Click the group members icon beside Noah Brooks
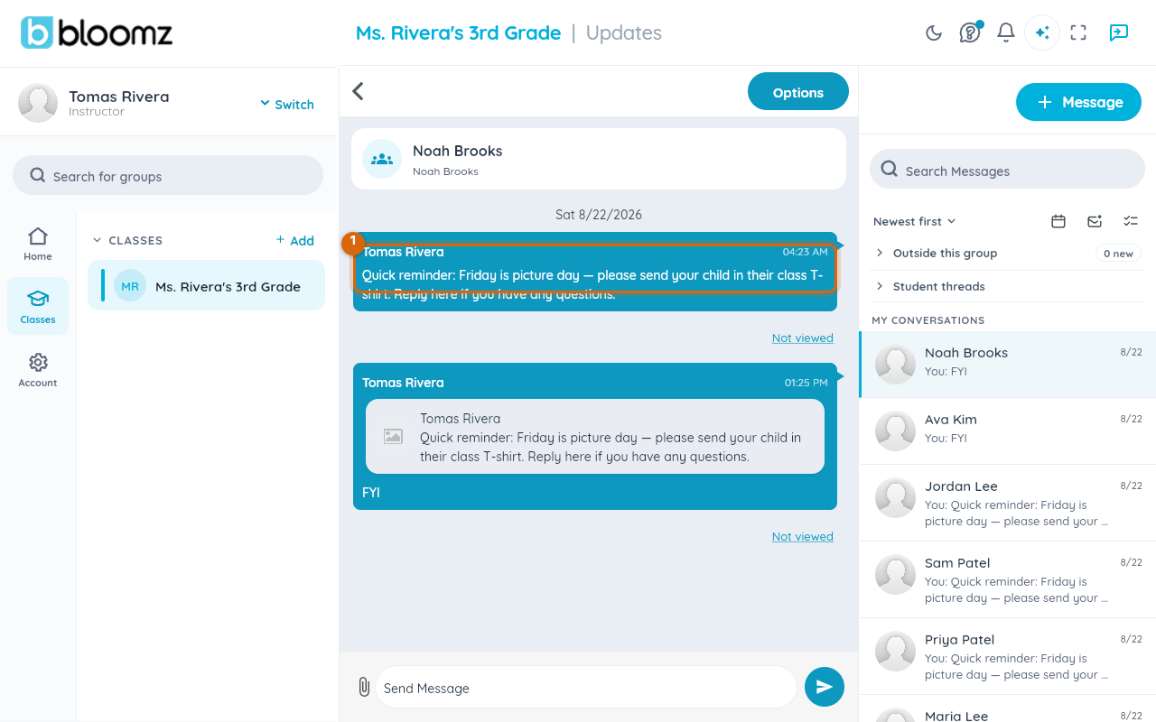This screenshot has width=1156, height=722. 382,159
